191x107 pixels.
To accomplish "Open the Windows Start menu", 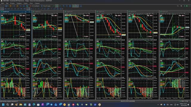I will tap(3, 105).
